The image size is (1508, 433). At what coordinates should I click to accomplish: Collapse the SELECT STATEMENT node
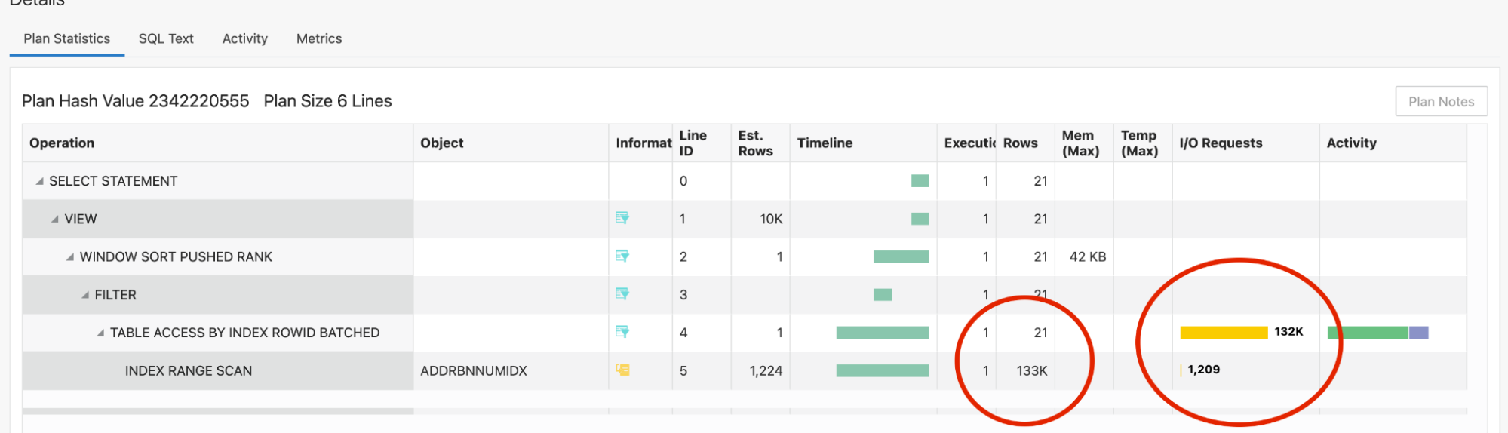tap(39, 181)
